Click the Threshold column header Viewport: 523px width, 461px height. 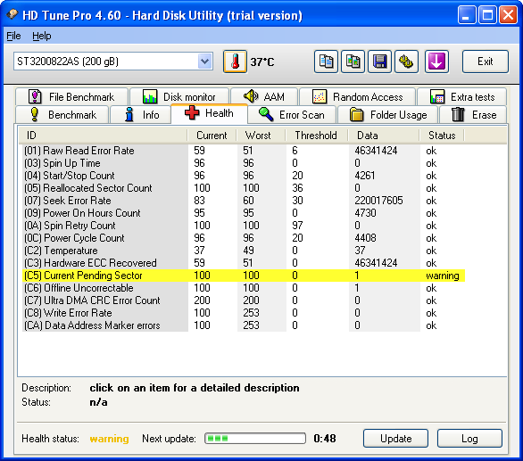(316, 136)
